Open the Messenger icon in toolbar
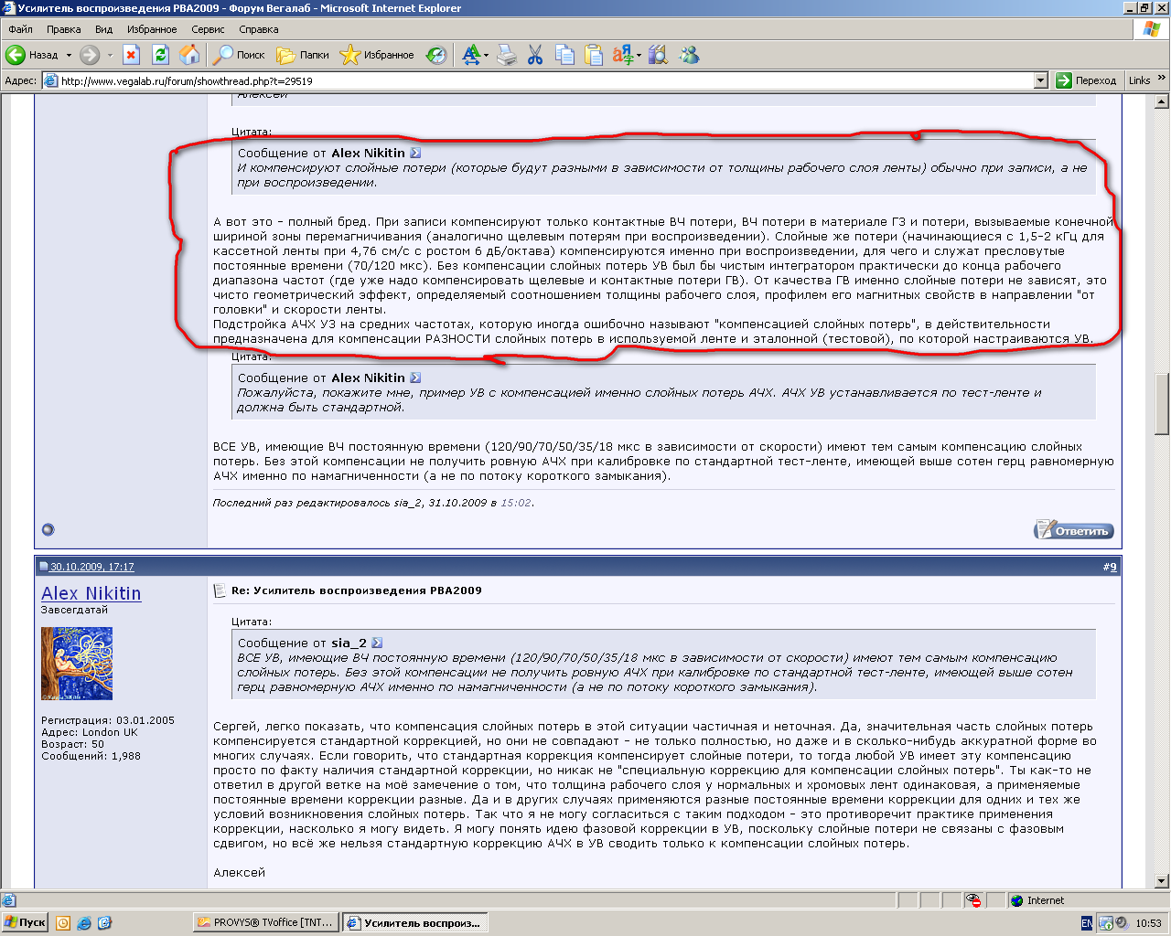Screen dimensions: 1171x936 click(x=689, y=55)
